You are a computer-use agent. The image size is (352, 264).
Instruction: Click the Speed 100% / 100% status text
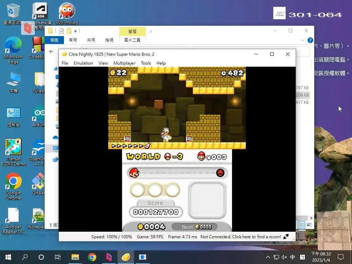pos(112,236)
